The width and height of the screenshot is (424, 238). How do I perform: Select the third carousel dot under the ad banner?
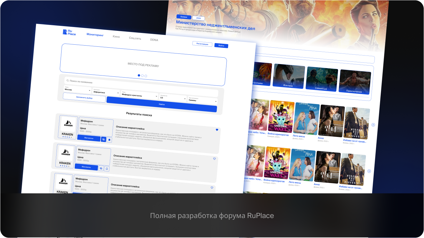146,76
